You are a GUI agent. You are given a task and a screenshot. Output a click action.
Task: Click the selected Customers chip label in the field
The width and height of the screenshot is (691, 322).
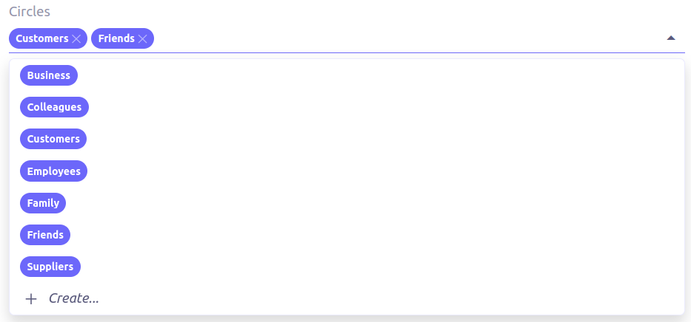coord(42,38)
